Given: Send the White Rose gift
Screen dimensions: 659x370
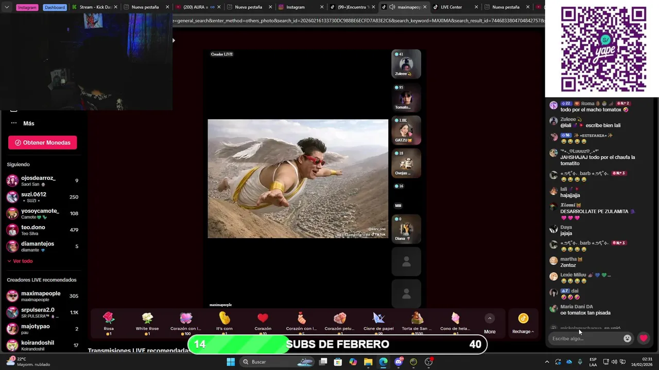Looking at the screenshot, I should click(x=147, y=323).
